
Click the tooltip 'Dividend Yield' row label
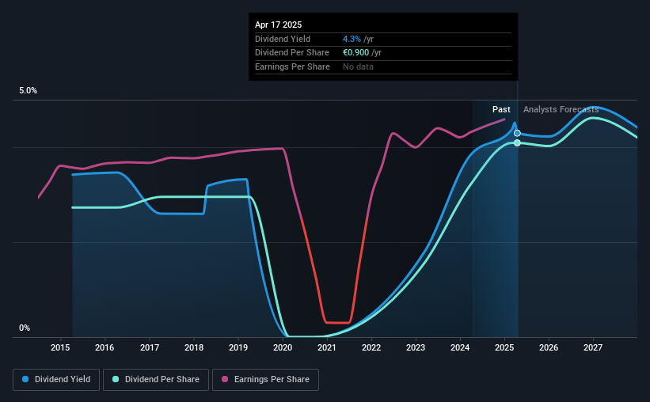283,39
